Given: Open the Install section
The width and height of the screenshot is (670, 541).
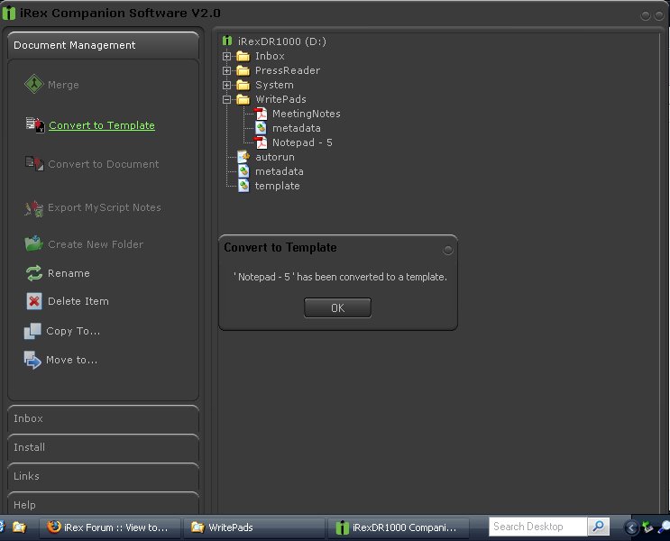Looking at the screenshot, I should point(103,447).
